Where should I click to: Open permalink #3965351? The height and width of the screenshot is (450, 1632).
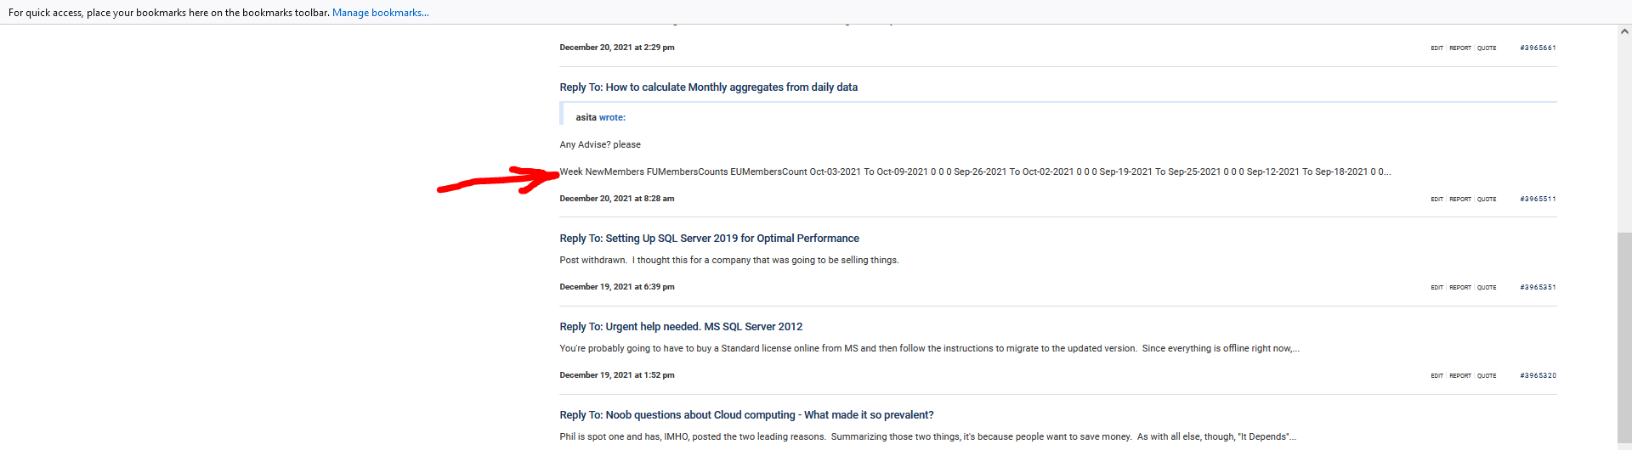coord(1538,288)
